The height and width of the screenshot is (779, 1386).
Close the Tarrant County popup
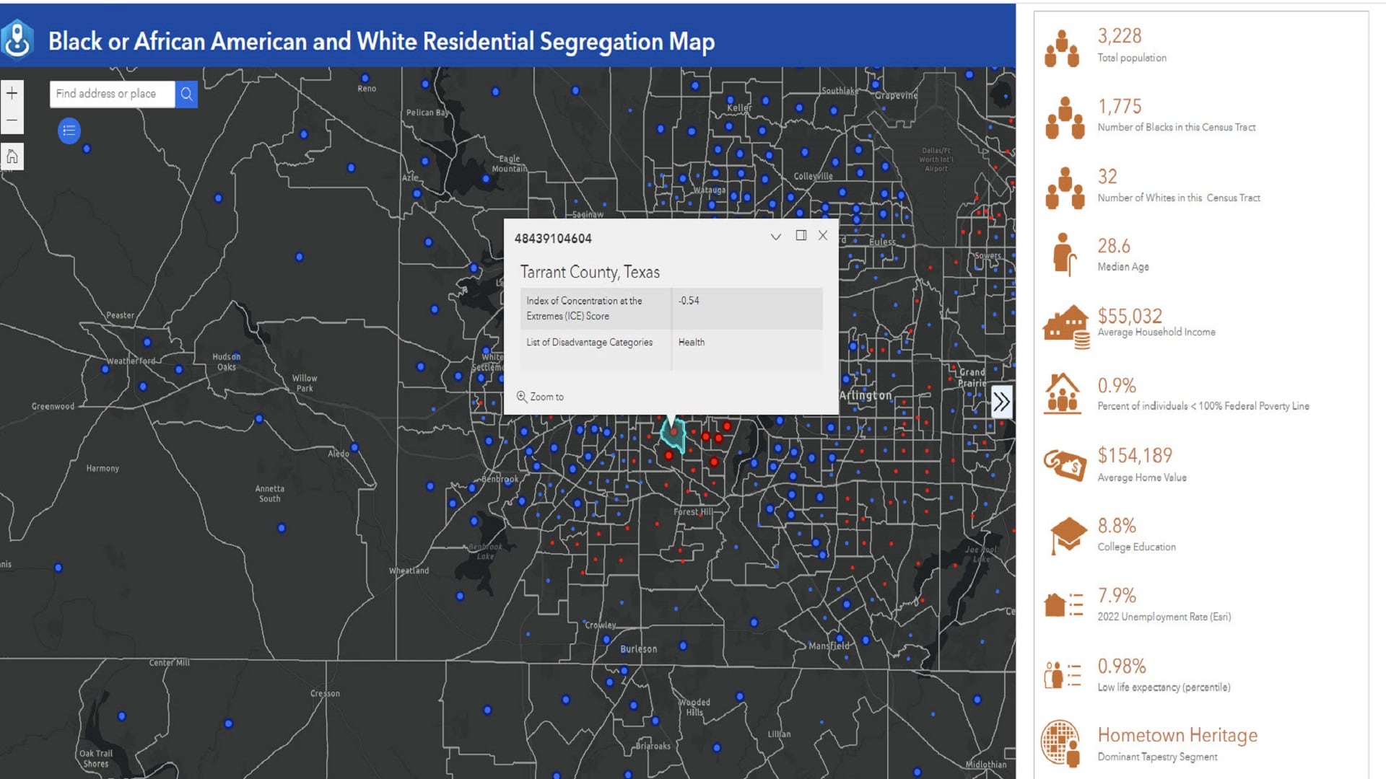pyautogui.click(x=823, y=236)
